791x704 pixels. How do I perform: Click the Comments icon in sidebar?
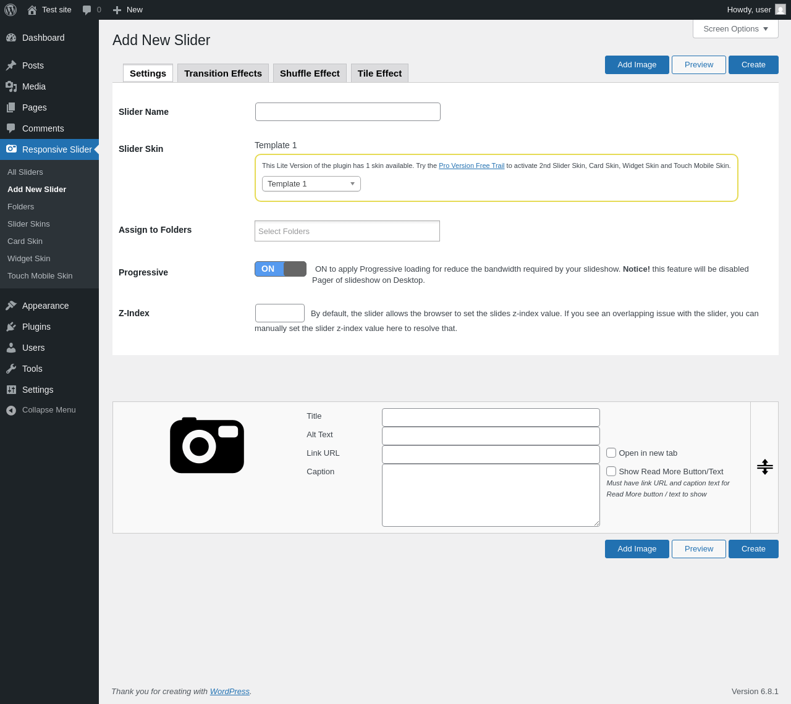click(x=11, y=128)
